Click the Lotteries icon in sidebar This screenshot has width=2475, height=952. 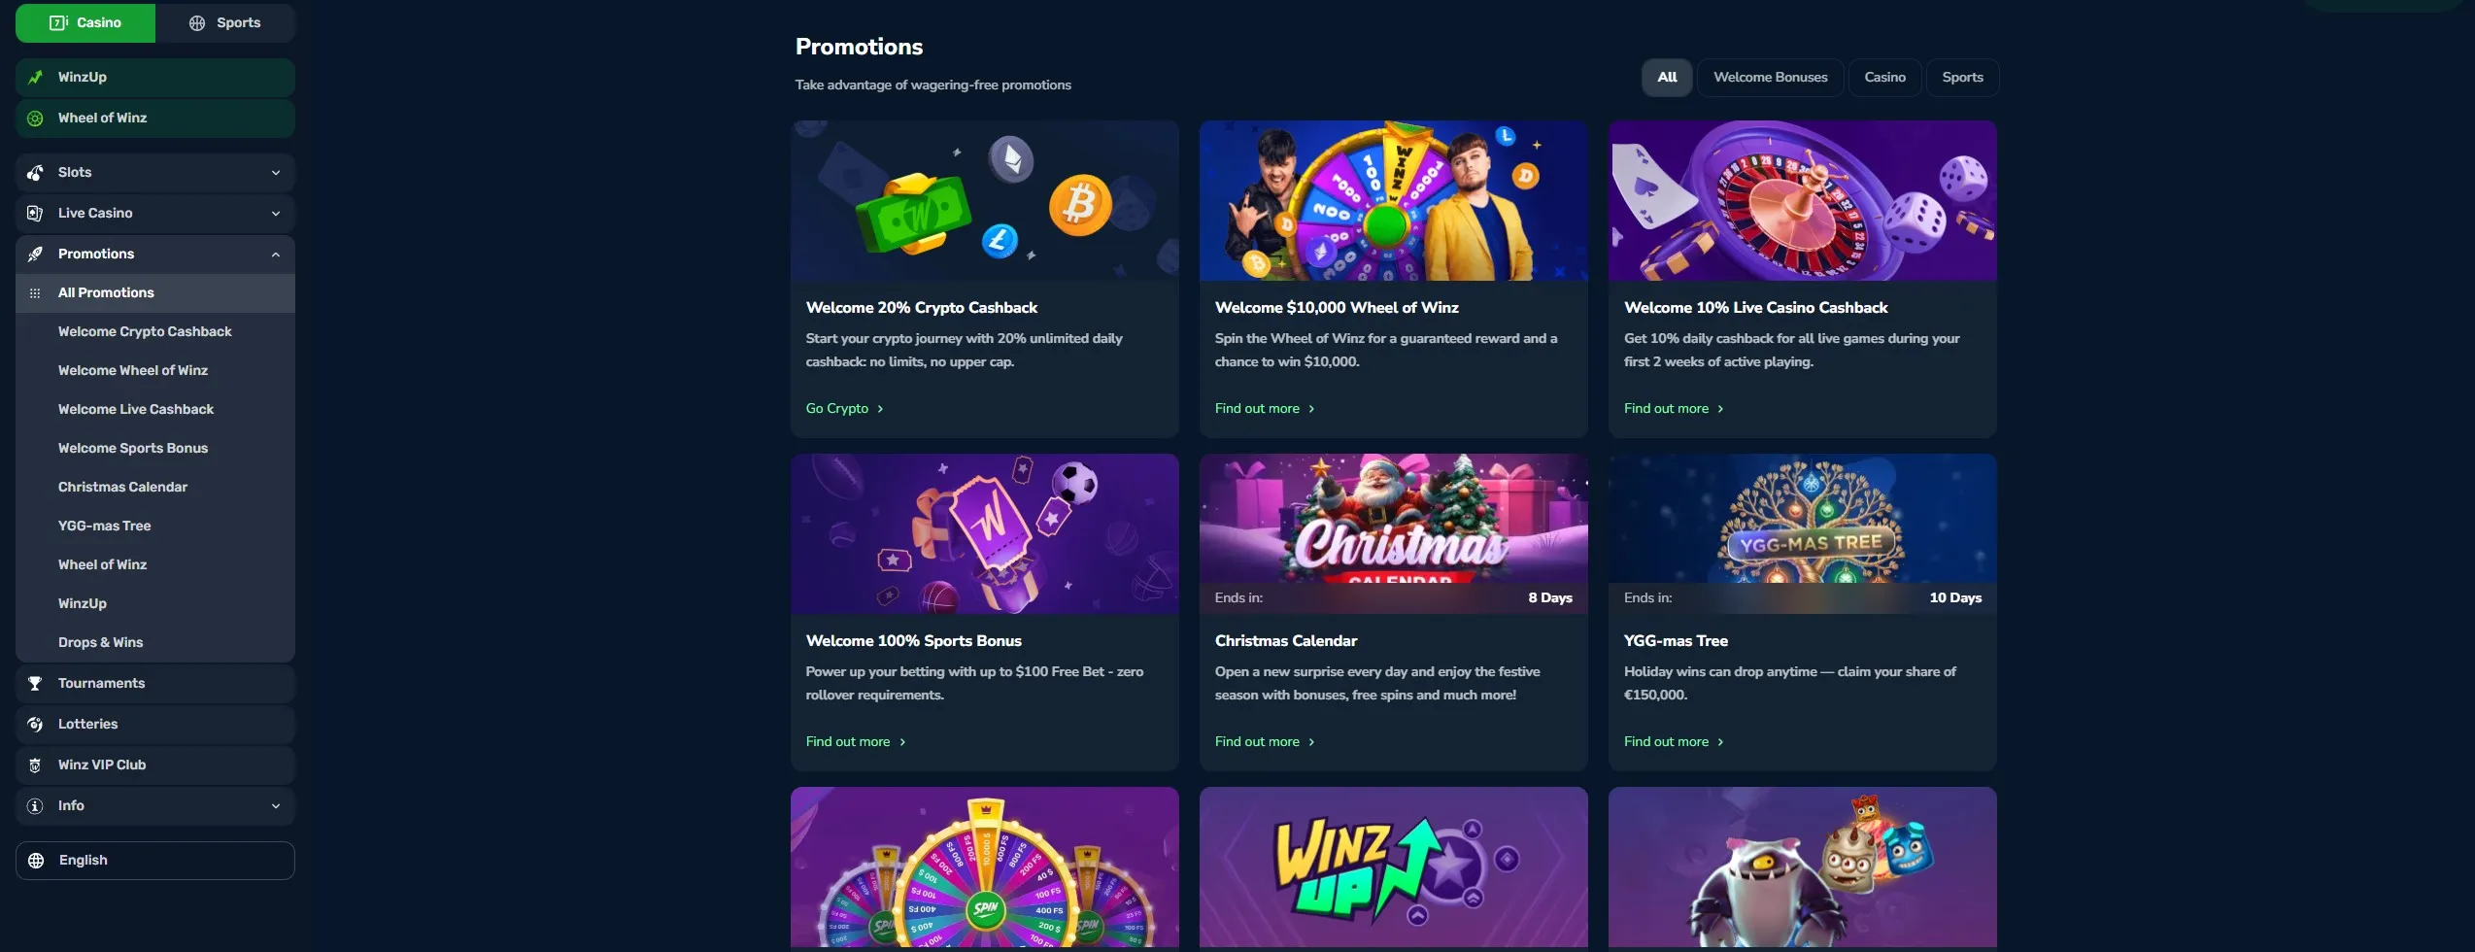[x=36, y=725]
